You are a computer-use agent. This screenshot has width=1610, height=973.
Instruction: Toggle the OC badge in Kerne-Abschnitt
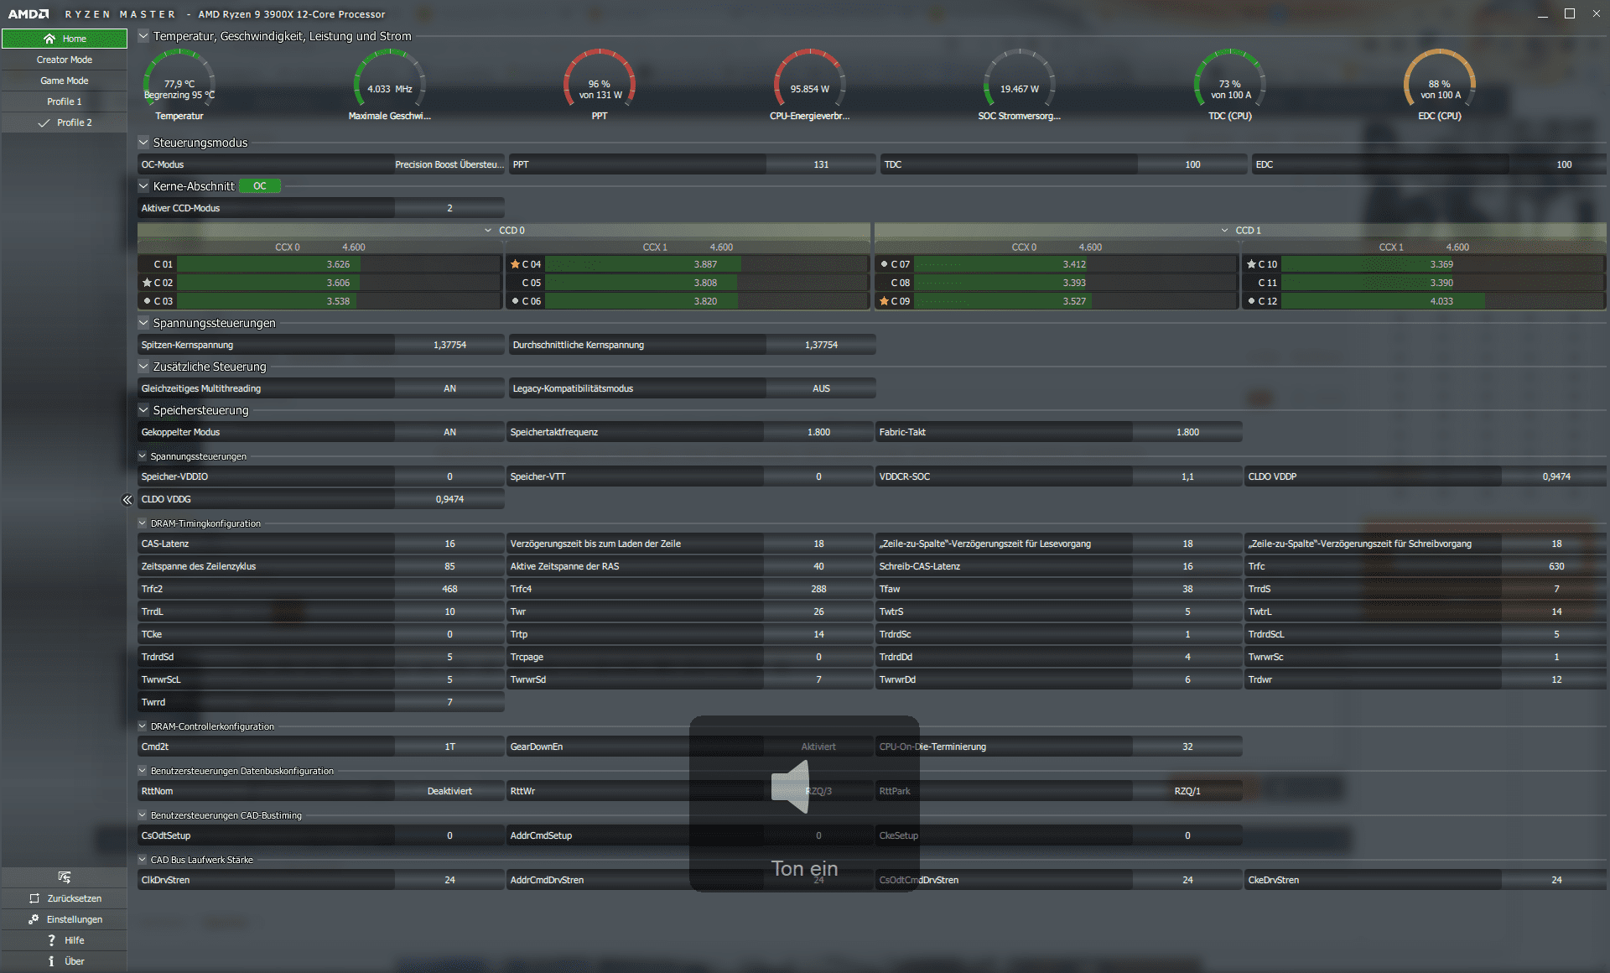(260, 186)
